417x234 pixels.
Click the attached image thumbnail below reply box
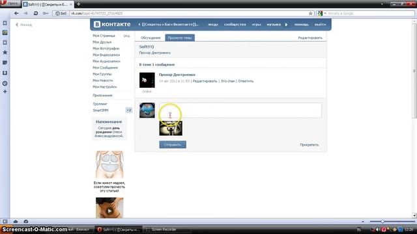171,128
